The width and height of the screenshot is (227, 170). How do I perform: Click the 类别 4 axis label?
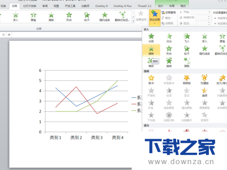(118, 137)
